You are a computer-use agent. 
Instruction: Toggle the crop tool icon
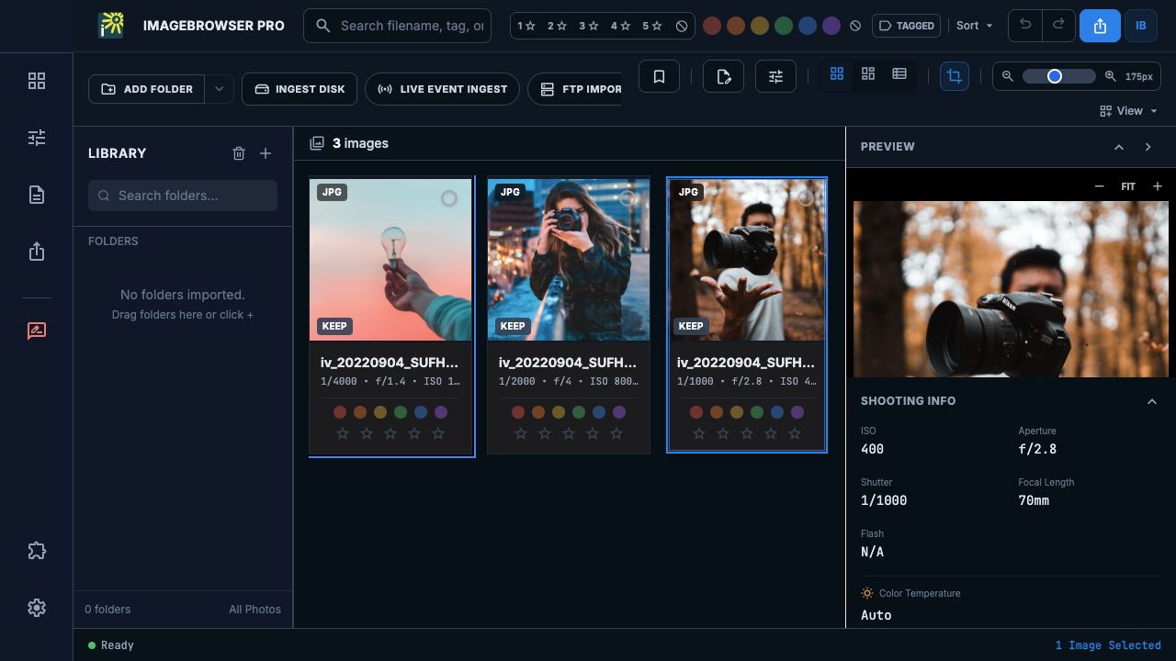pos(955,76)
